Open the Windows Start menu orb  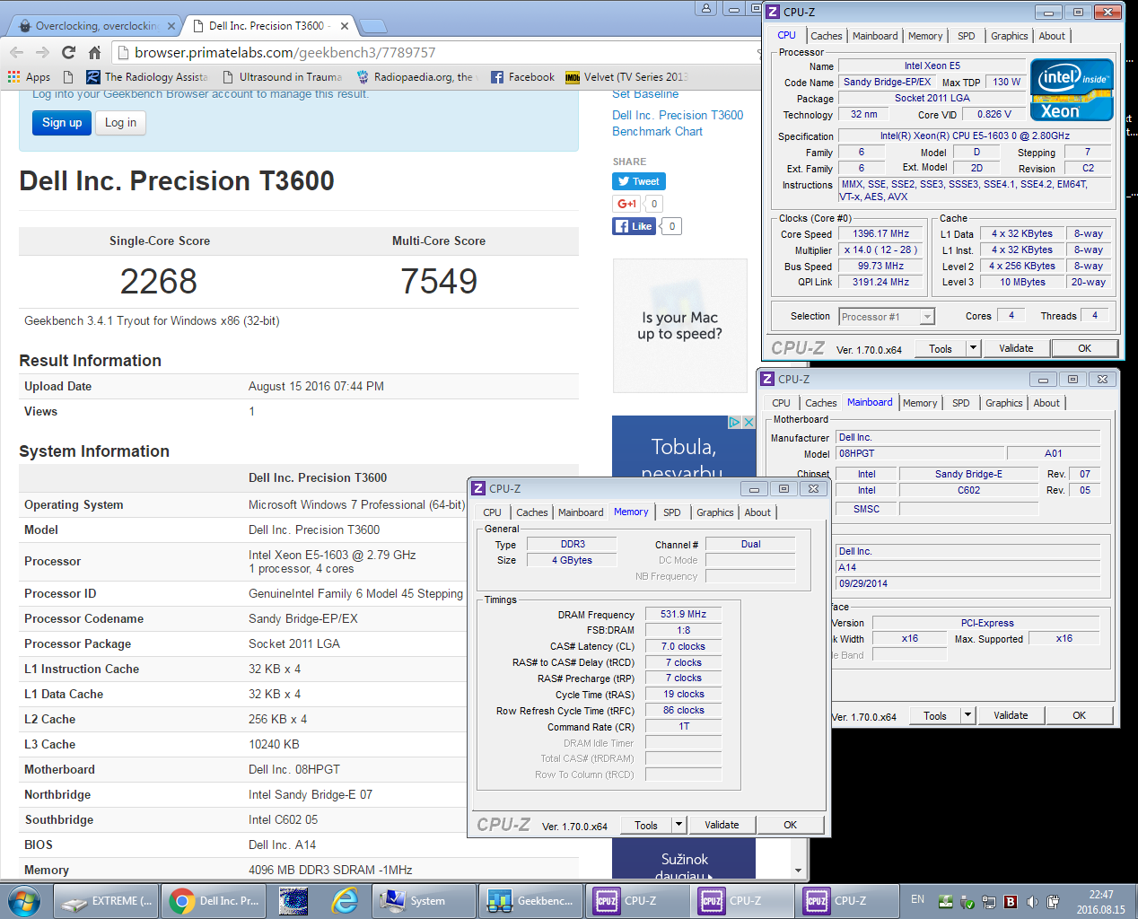tap(24, 900)
